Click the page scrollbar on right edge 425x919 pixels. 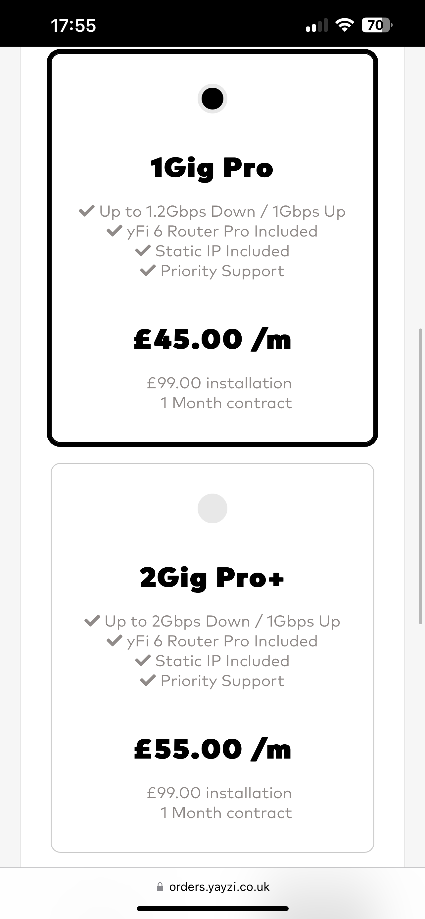point(420,476)
